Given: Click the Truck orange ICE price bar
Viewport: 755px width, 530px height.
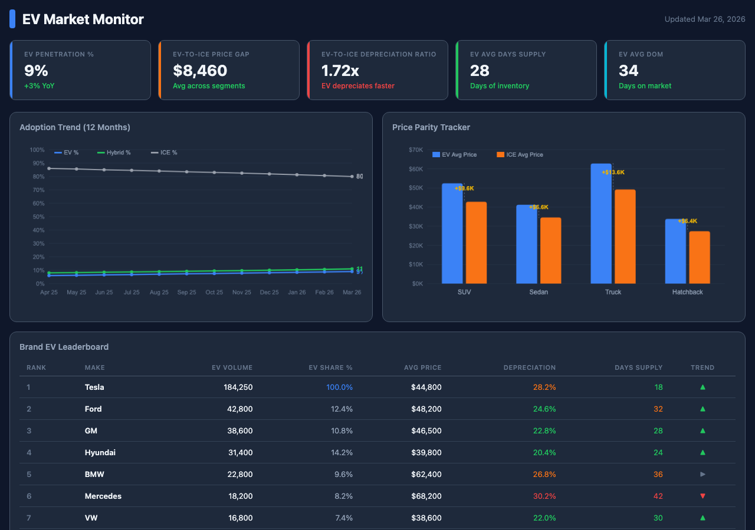Looking at the screenshot, I should [625, 237].
